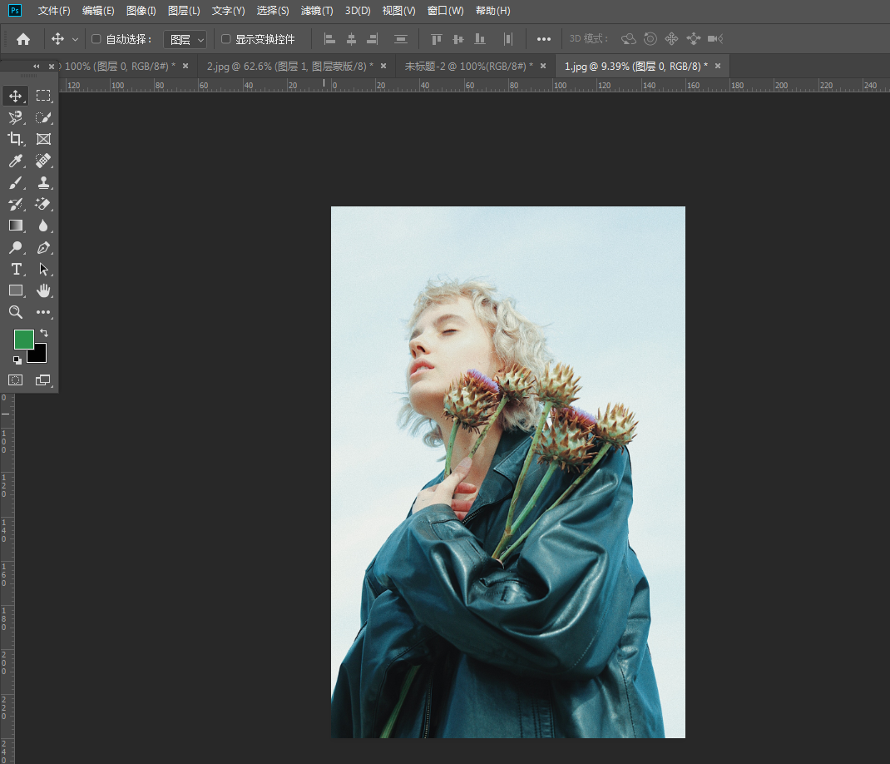Select the Pen tool

coord(43,247)
